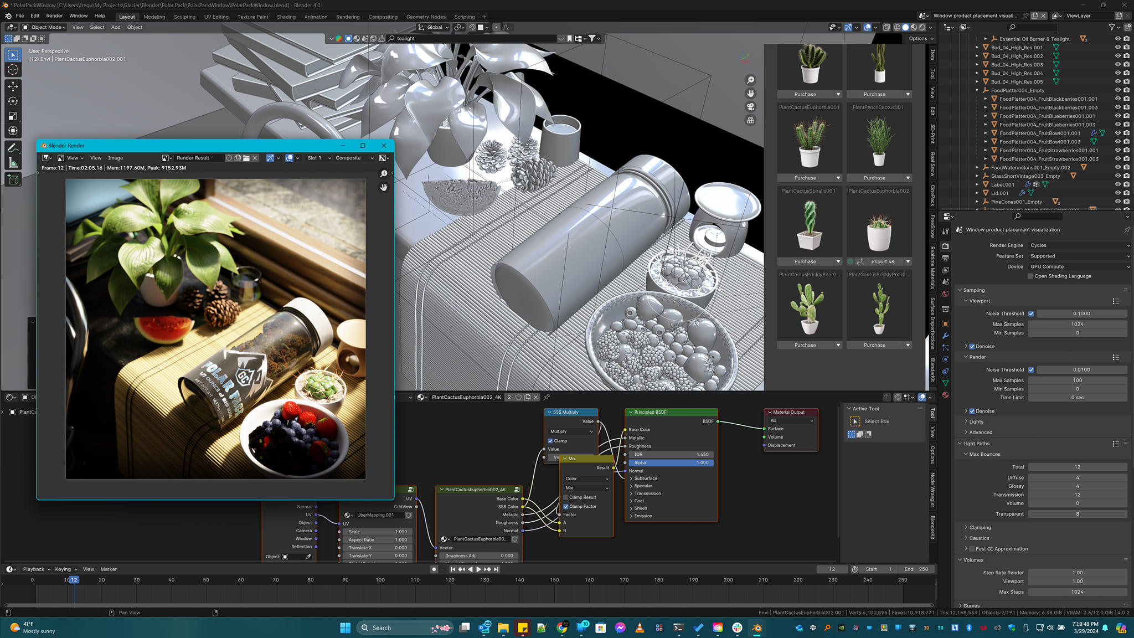This screenshot has height=638, width=1134.
Task: Select the Move tool
Action: coord(13,86)
